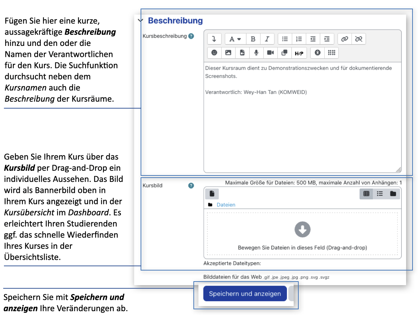Insert H5P content via the H5P icon
The image size is (420, 320).
[299, 53]
